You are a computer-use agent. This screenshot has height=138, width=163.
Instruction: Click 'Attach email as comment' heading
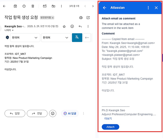(x=118, y=18)
